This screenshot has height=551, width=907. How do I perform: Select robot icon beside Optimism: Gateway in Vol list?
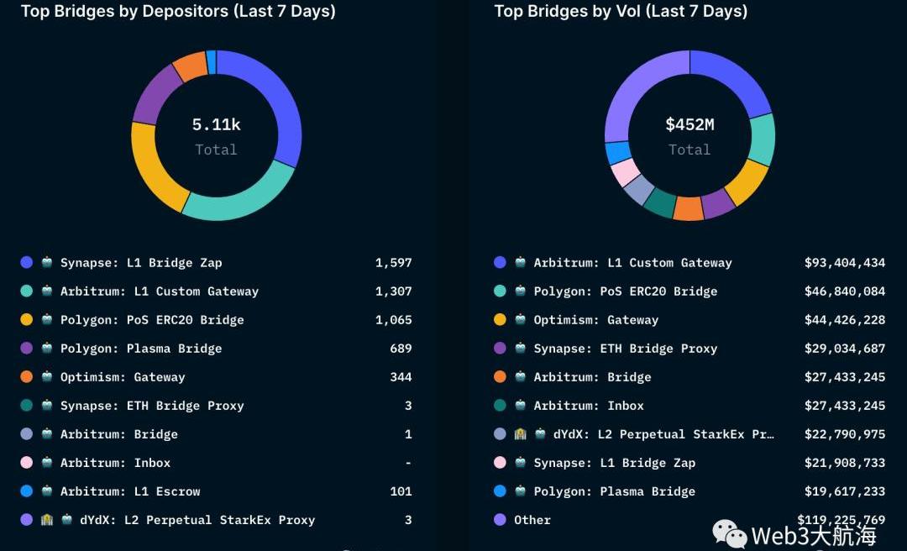point(521,320)
